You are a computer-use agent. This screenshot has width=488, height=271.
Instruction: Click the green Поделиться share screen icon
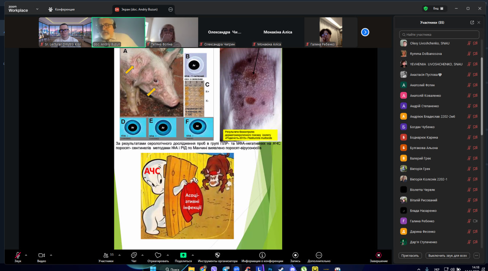(x=183, y=255)
